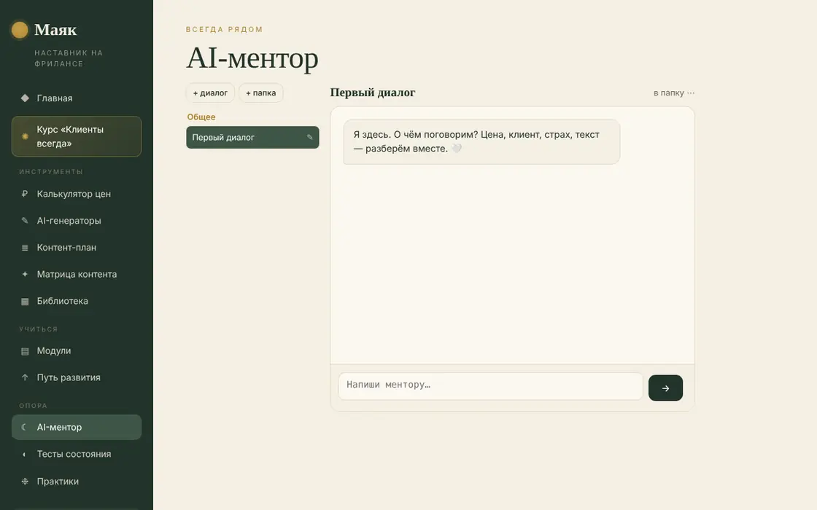Screen dimensions: 817x510
Task: Open Практики section
Action: [x=77, y=482]
